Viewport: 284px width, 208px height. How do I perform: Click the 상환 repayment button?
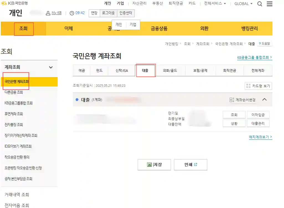234,123
